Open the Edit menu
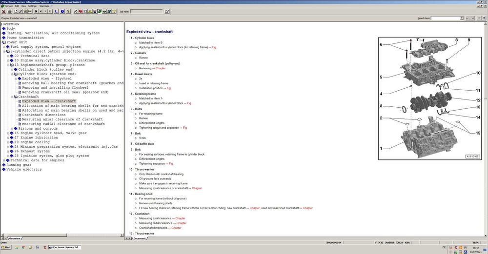 (x=17, y=6)
